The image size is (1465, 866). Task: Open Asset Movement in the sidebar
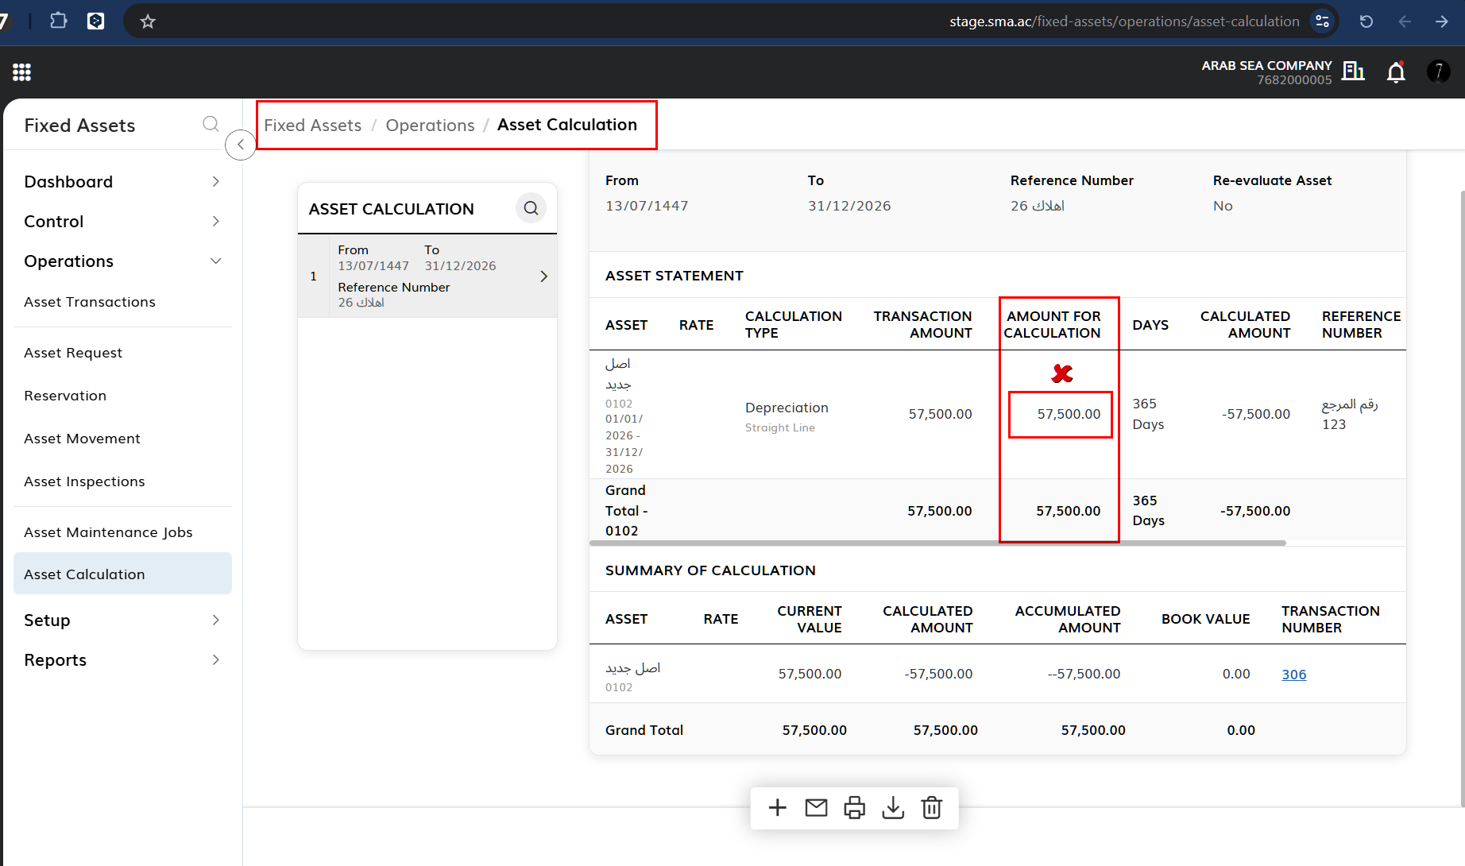coord(82,439)
